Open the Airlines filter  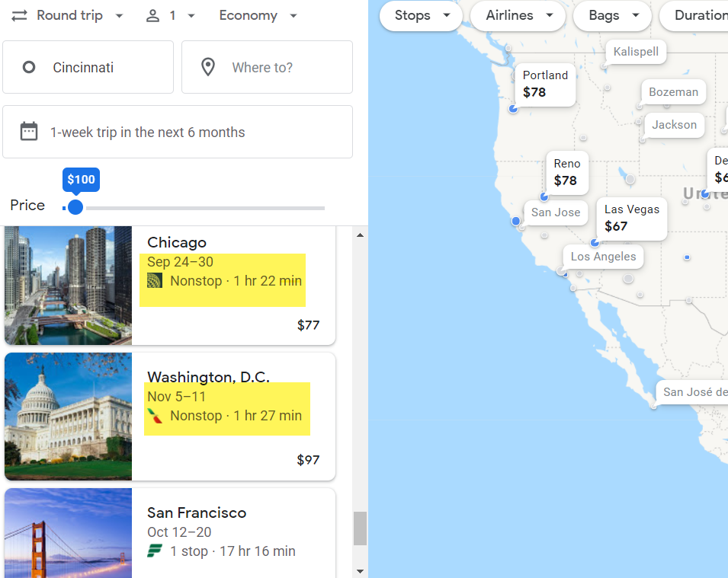point(518,15)
